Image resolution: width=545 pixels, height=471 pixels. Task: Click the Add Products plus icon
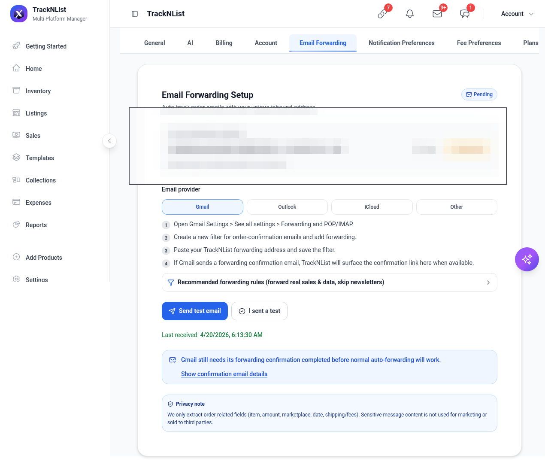tap(16, 257)
